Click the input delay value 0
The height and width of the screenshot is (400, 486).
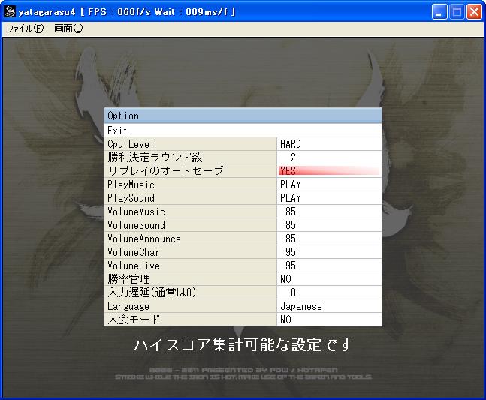(x=329, y=293)
